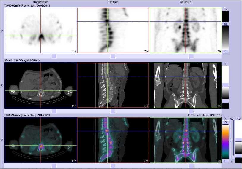Click row A's 'TOMO 99mTc [Reoriented], 09/08/2013' label
This screenshot has width=242, height=169.
coord(27,6)
